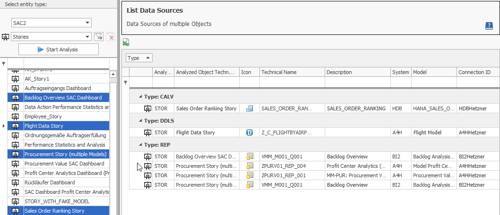
Task: Click the Type grouping chip
Action: click(139, 58)
